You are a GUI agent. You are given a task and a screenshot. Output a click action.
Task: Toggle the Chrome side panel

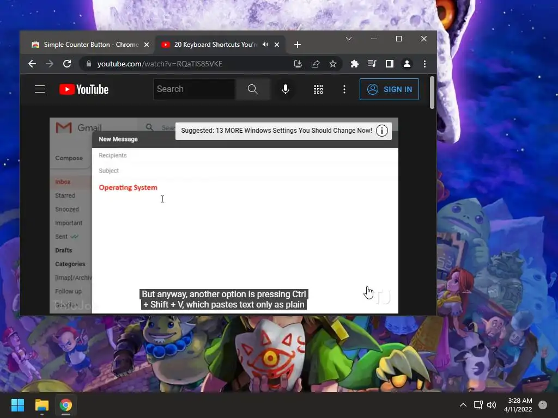tap(389, 64)
